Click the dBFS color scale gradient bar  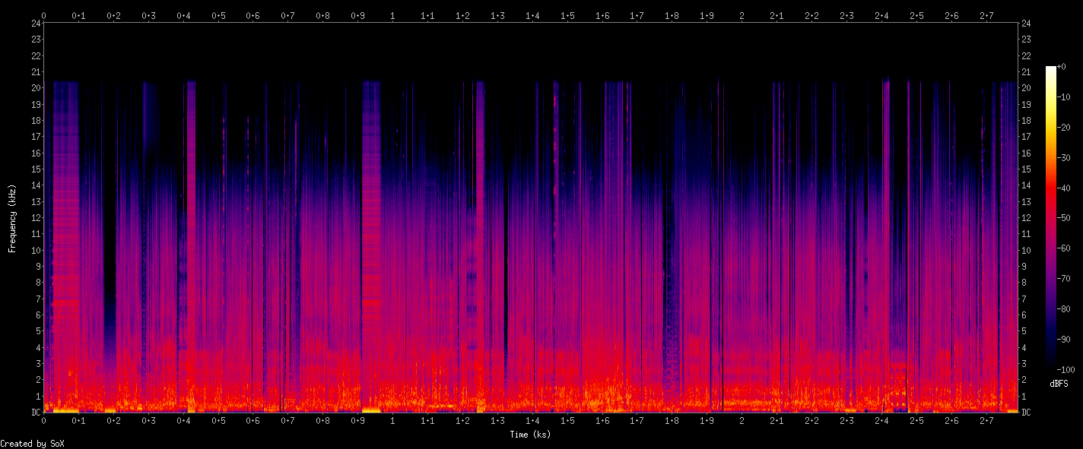pyautogui.click(x=1051, y=217)
